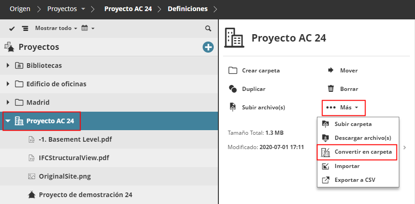
Task: Open the calendar date filter dropdown
Action: point(87,29)
